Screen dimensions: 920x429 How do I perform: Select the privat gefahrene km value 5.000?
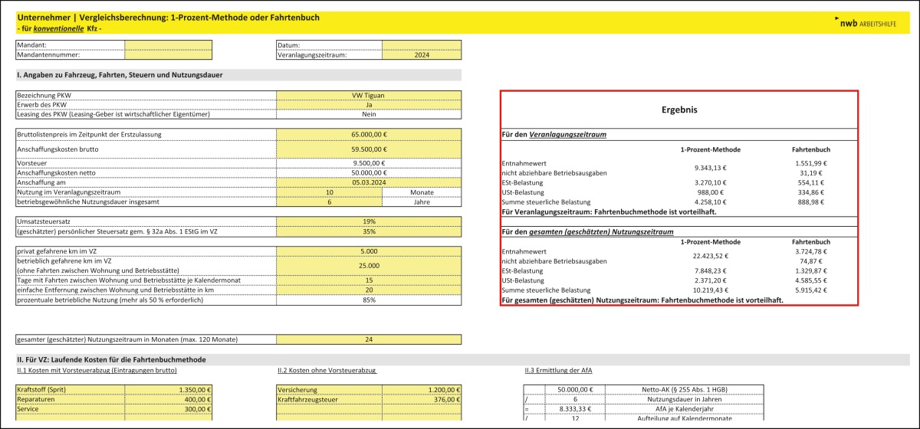[369, 251]
